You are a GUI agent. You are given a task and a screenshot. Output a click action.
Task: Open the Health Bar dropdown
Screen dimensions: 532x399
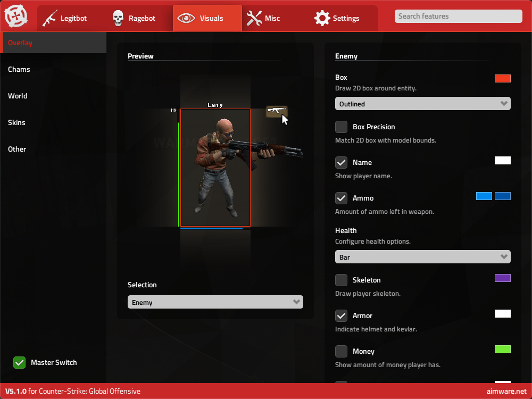pos(423,257)
